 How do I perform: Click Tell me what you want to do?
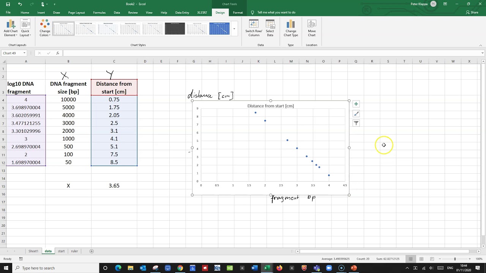point(276,13)
